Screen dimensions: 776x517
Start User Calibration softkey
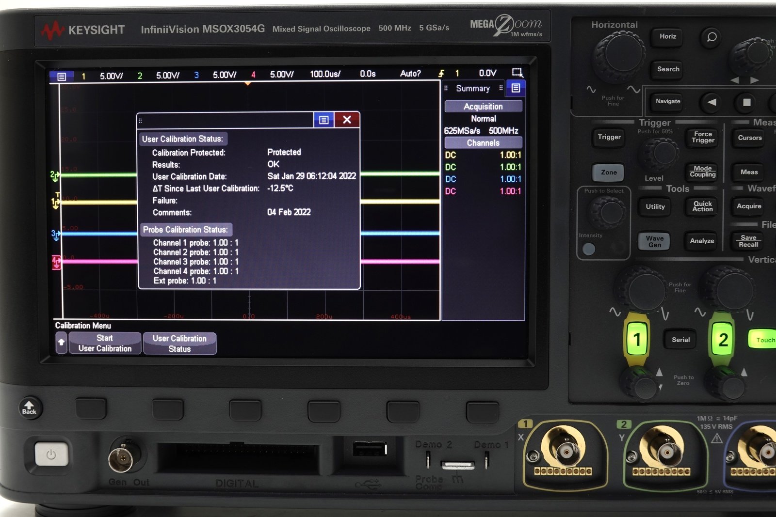click(105, 343)
